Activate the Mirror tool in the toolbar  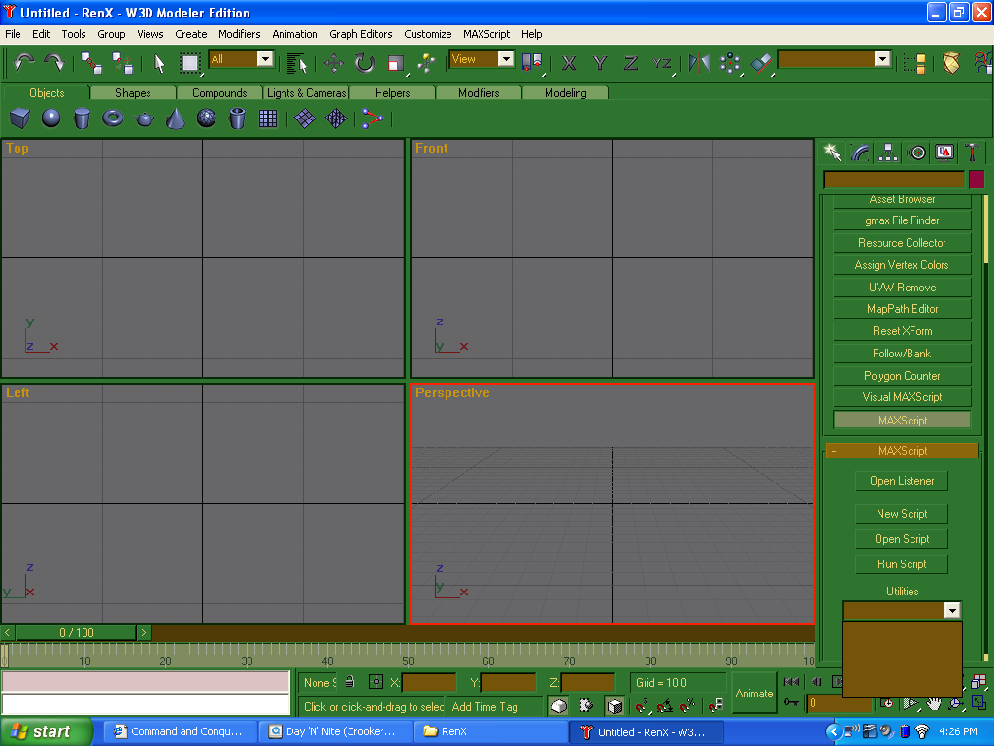[699, 63]
